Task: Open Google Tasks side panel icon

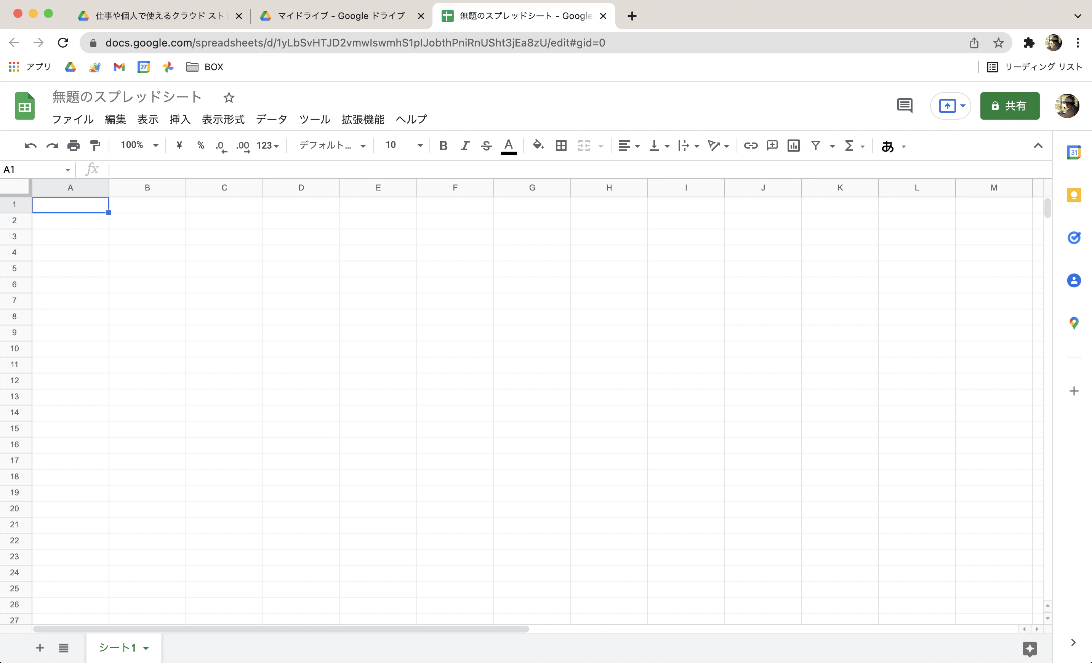Action: [x=1074, y=237]
